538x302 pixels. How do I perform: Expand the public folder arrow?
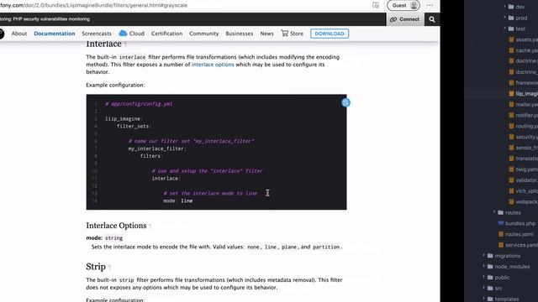484,277
